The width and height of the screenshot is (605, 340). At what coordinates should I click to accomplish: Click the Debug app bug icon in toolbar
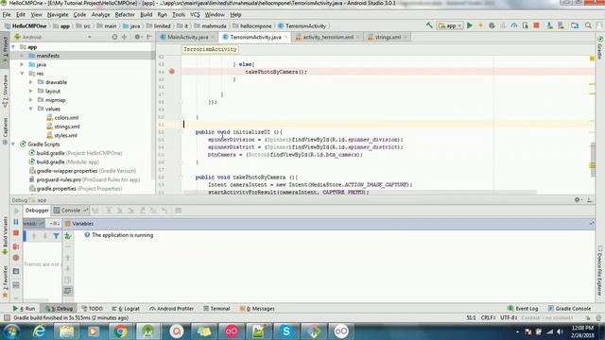coord(492,25)
